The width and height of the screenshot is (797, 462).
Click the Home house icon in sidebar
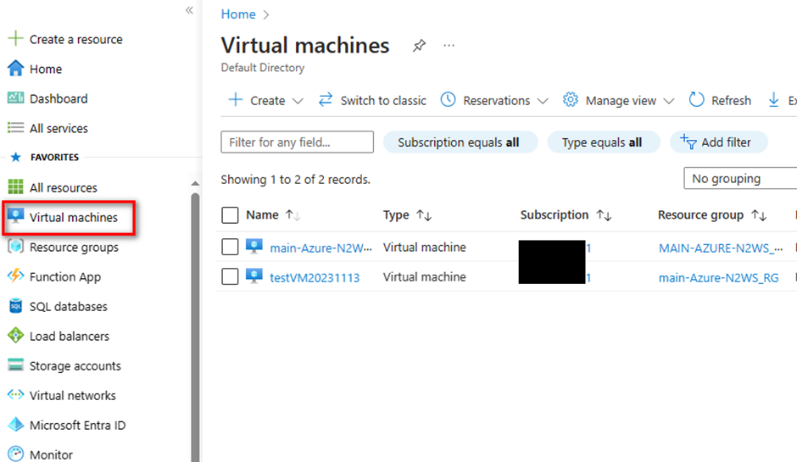(16, 68)
